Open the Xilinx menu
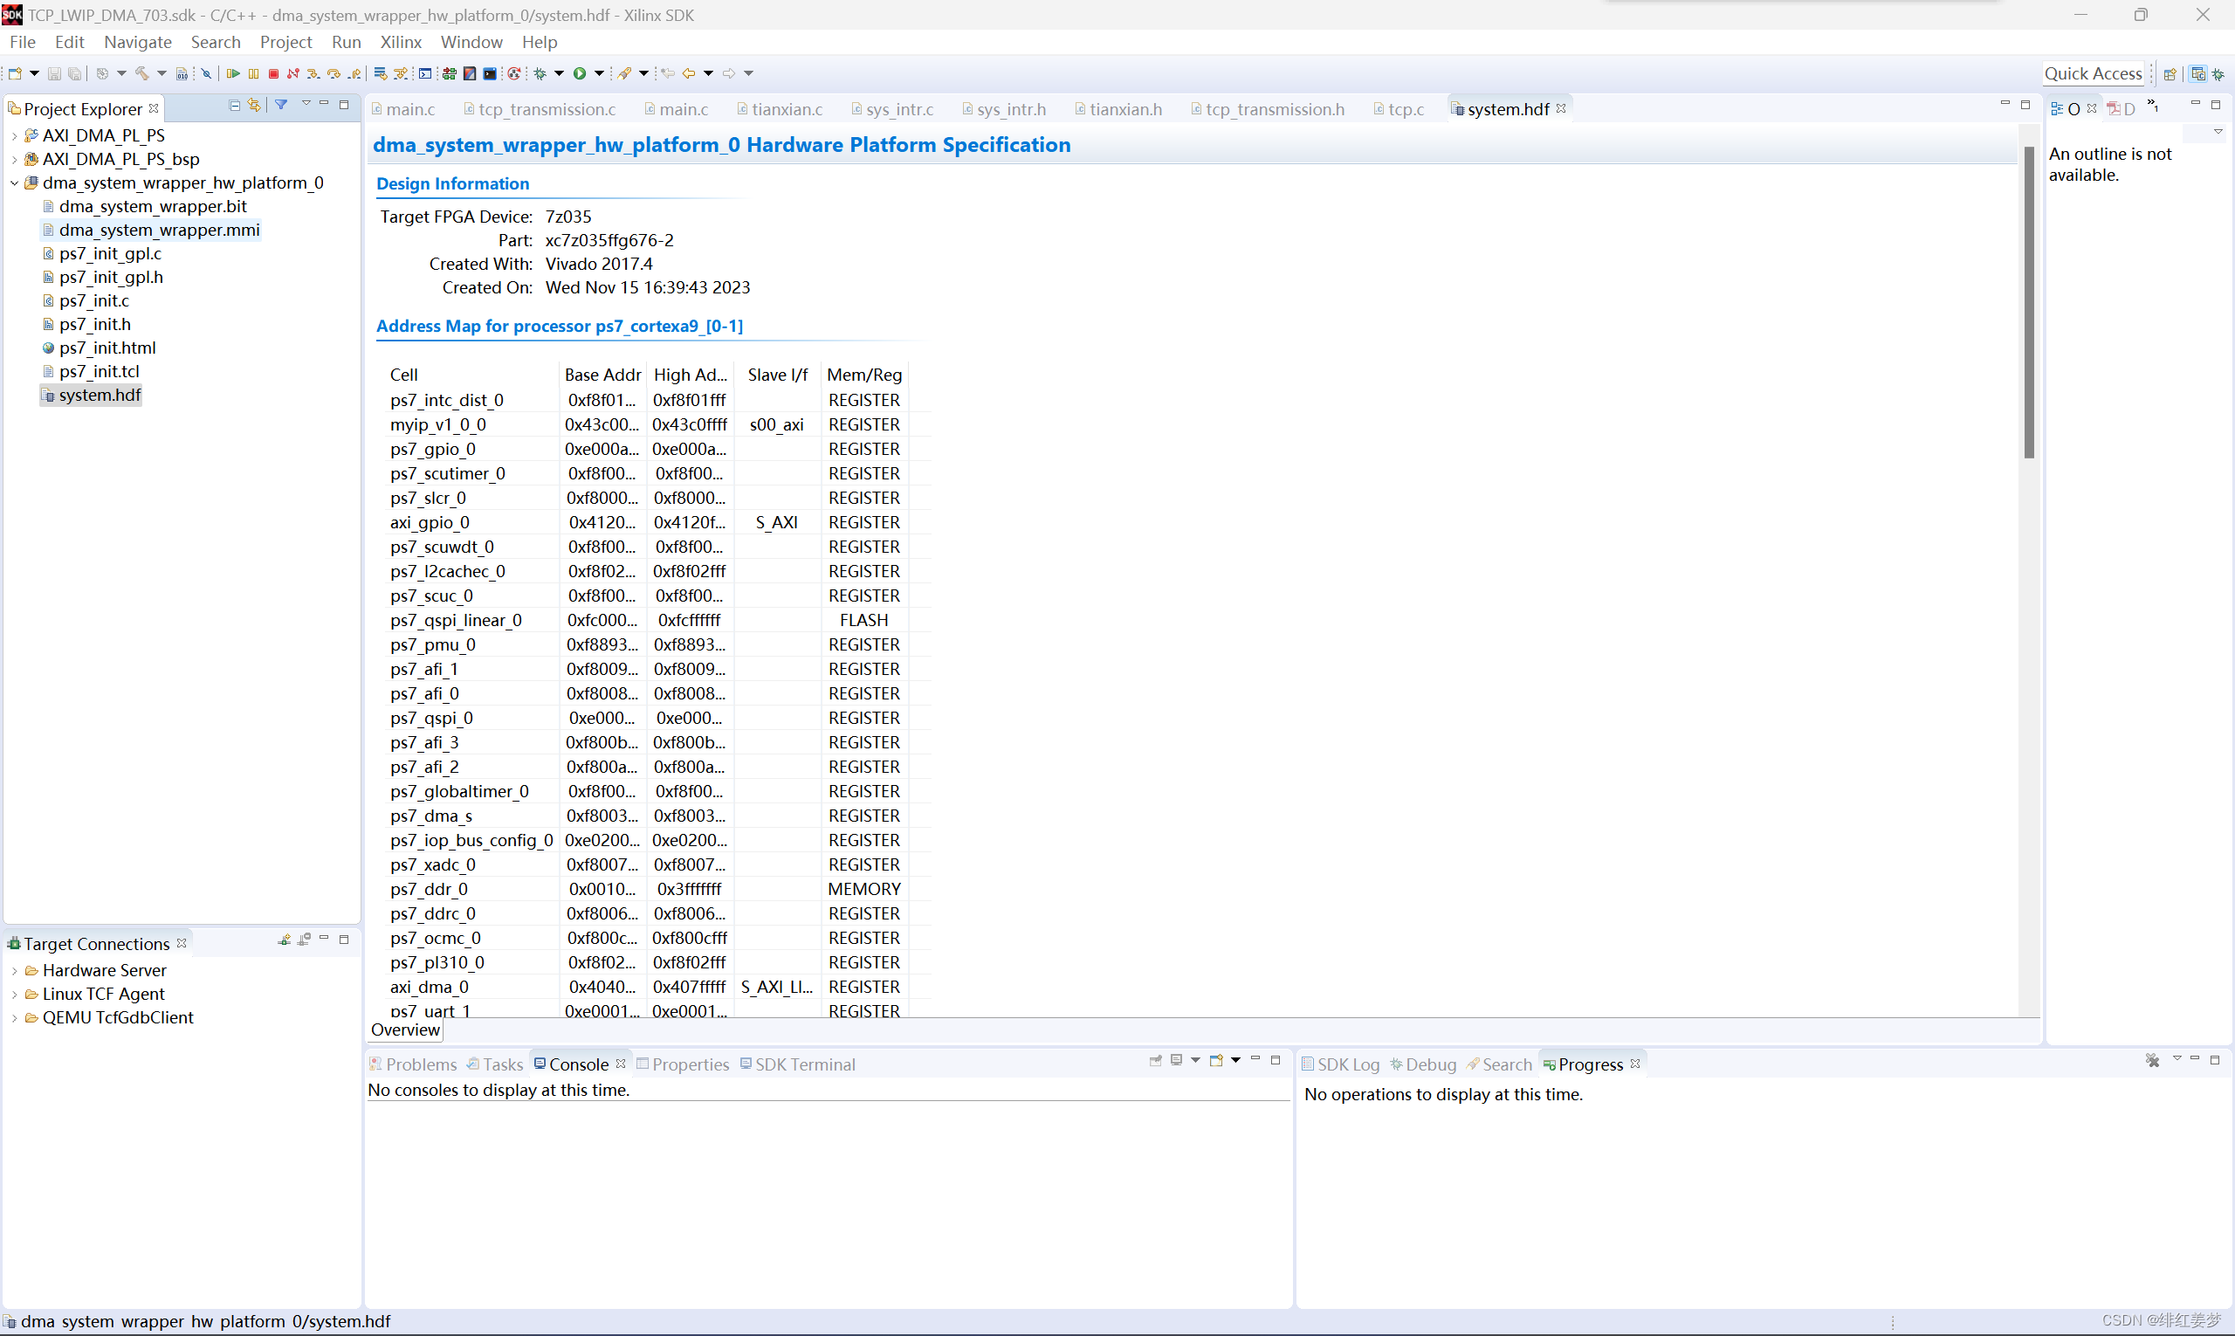 click(400, 42)
